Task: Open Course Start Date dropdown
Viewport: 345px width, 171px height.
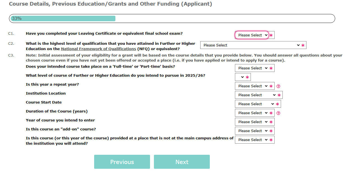Action: click(x=255, y=104)
